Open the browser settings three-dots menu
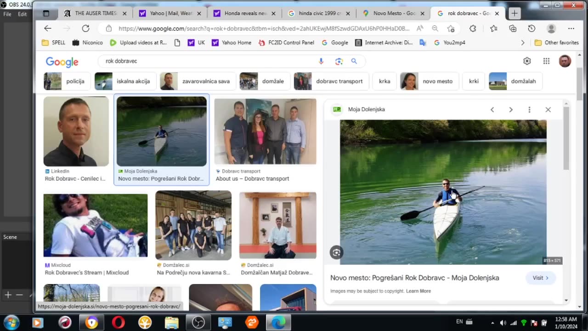The height and width of the screenshot is (331, 588). [x=571, y=29]
